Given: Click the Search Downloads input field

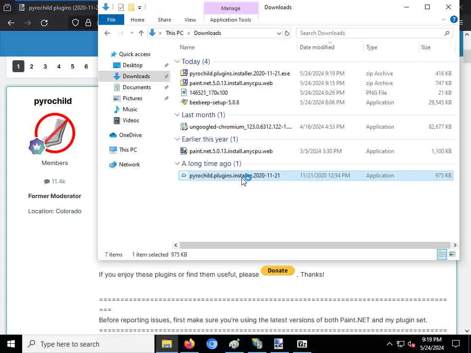Looking at the screenshot, I should (371, 33).
